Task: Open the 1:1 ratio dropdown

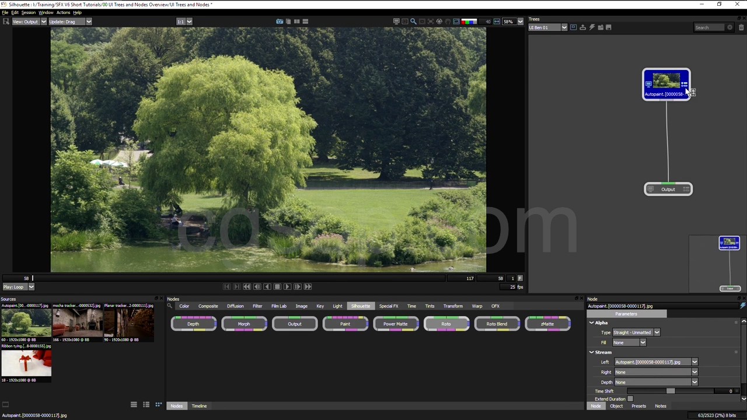Action: pos(184,22)
